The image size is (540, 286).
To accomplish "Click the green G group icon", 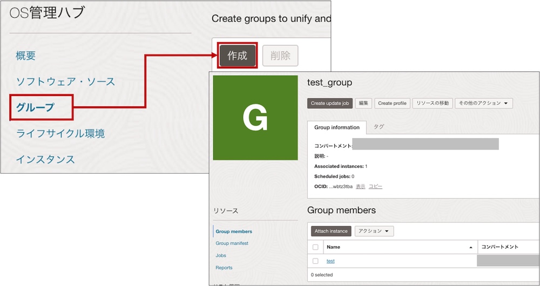I will tap(255, 118).
